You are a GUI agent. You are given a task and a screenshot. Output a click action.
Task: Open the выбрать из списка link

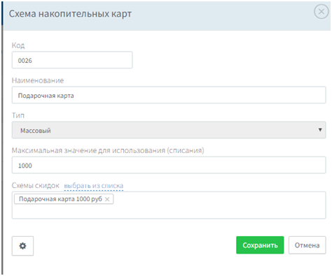(94, 186)
